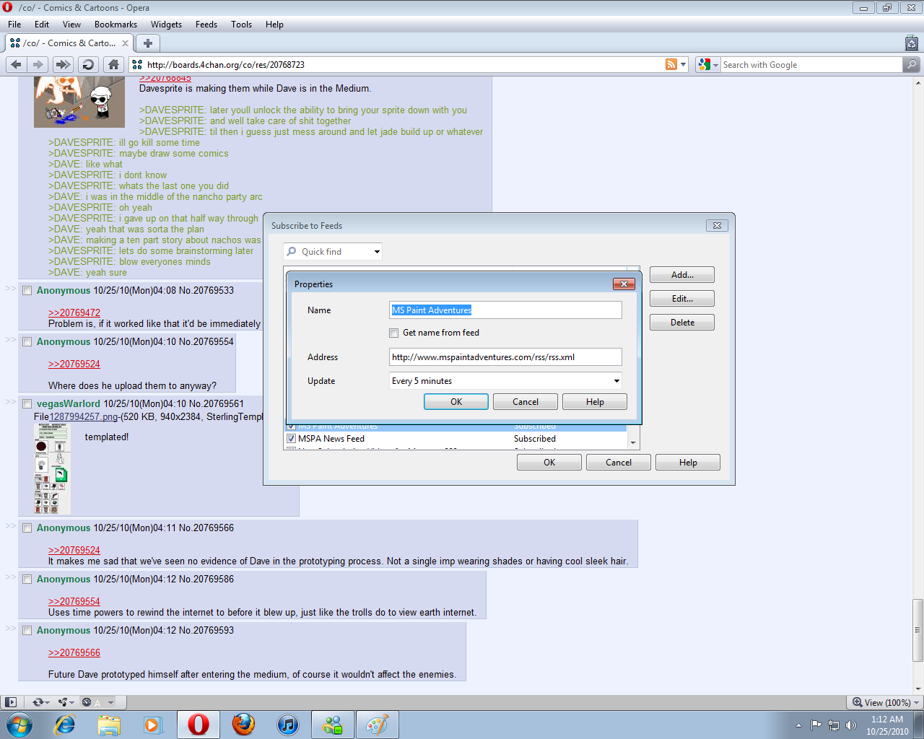Open the Feeds menu
The image size is (924, 739).
coord(206,25)
